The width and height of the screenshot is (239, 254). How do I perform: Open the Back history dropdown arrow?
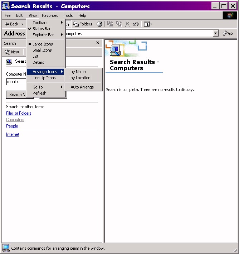[22, 24]
